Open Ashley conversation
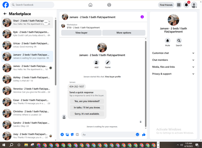 tap(27, 79)
